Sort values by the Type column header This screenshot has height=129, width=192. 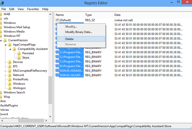[x=88, y=14]
